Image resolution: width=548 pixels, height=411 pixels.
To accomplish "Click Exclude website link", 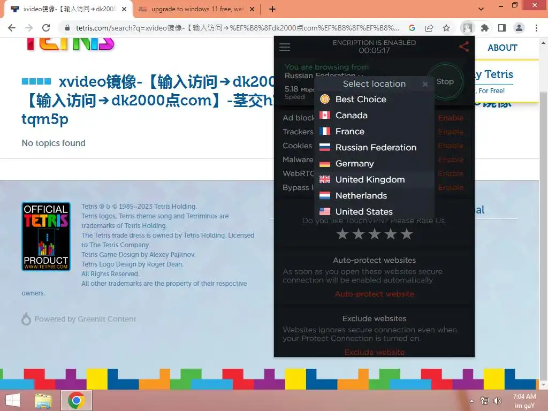I will [374, 352].
